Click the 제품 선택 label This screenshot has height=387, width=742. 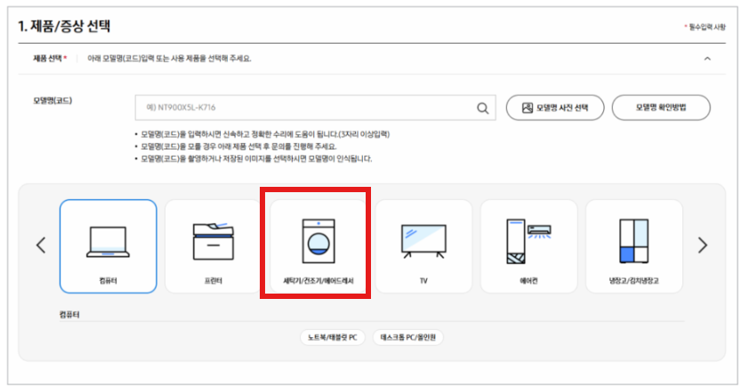pyautogui.click(x=47, y=58)
